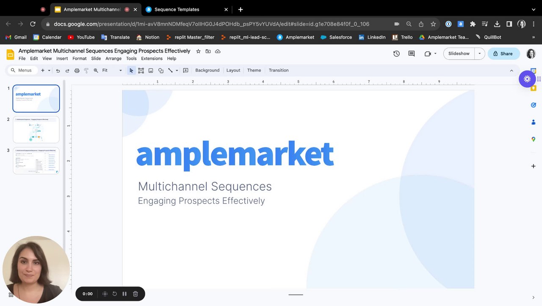Click the Move to folder icon

pyautogui.click(x=208, y=51)
